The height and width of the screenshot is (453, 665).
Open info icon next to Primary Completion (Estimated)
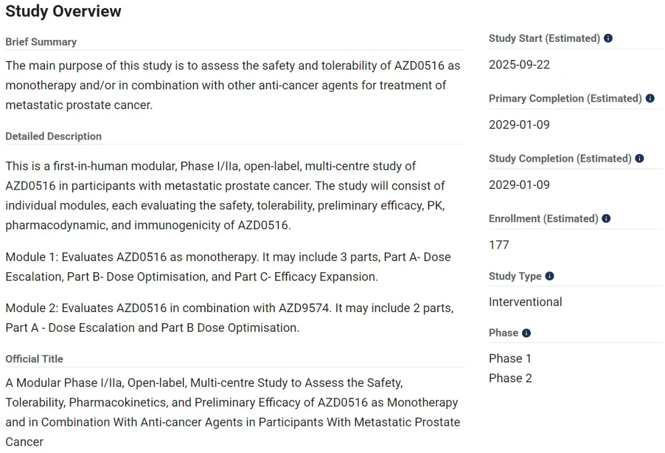[x=650, y=98]
